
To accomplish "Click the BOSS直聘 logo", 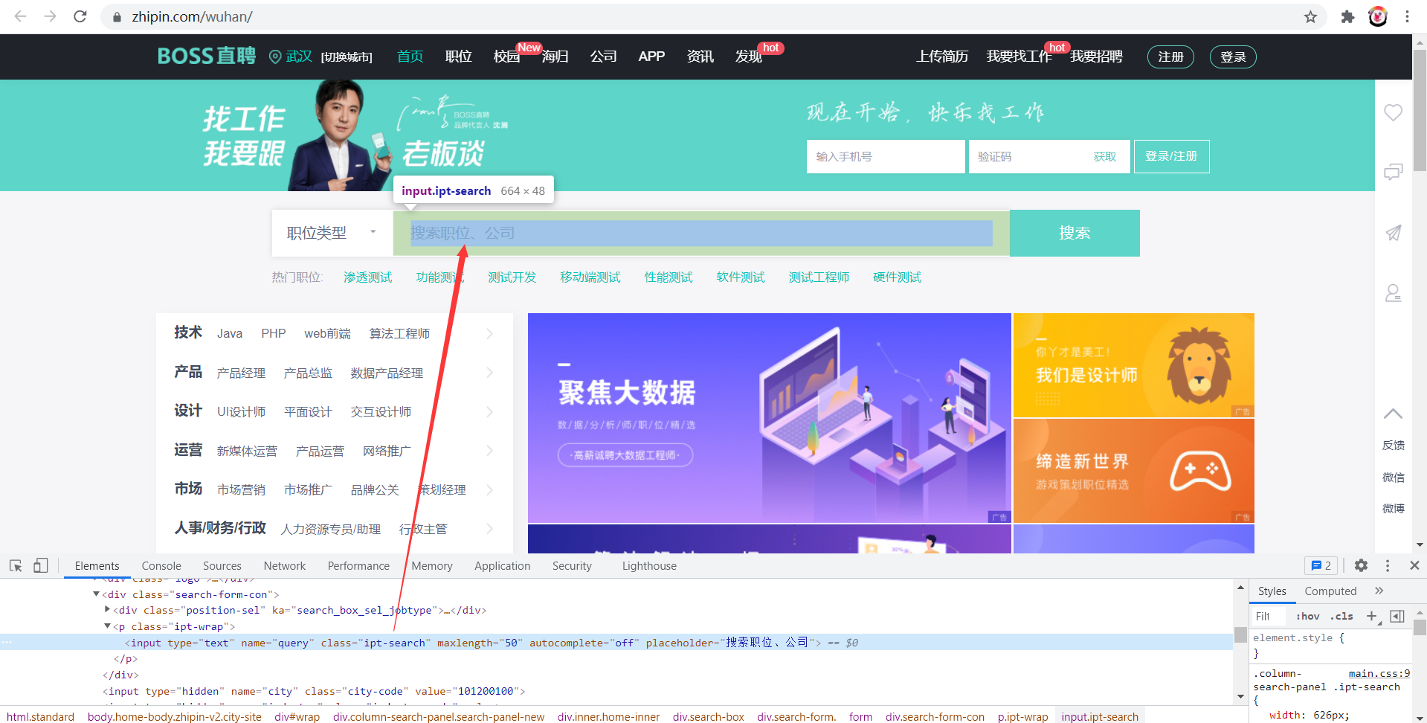I will point(206,56).
